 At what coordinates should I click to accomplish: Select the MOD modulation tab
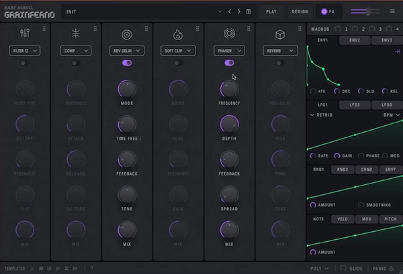pos(367,219)
